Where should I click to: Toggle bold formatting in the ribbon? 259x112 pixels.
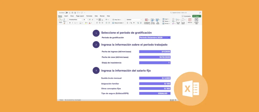coord(70,23)
